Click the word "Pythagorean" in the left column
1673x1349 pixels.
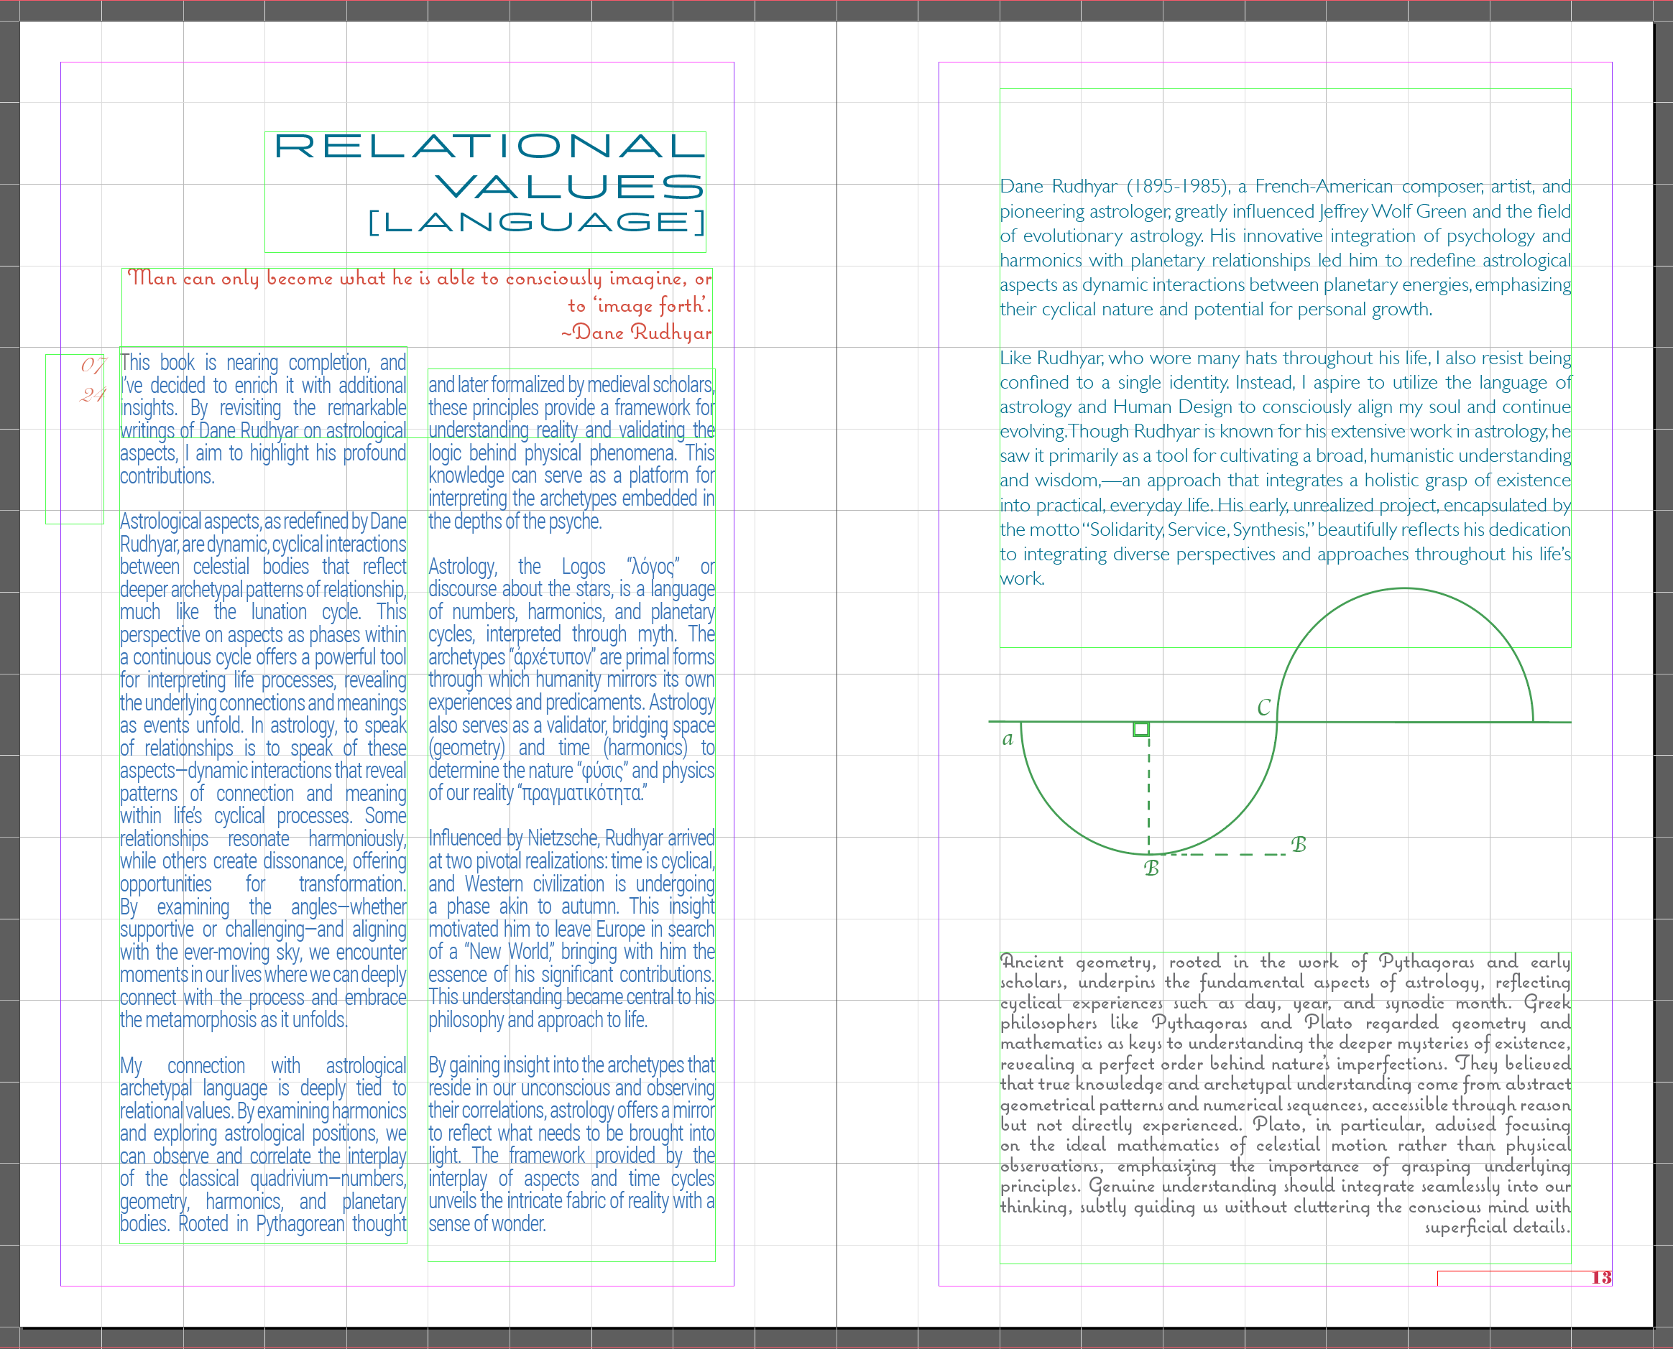click(x=300, y=1225)
